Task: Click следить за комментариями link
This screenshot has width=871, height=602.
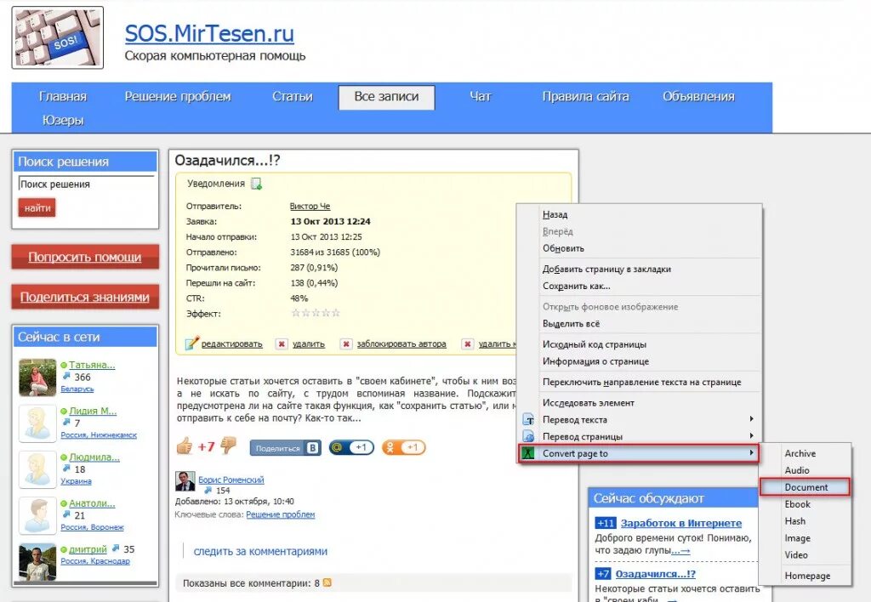Action: click(x=260, y=552)
